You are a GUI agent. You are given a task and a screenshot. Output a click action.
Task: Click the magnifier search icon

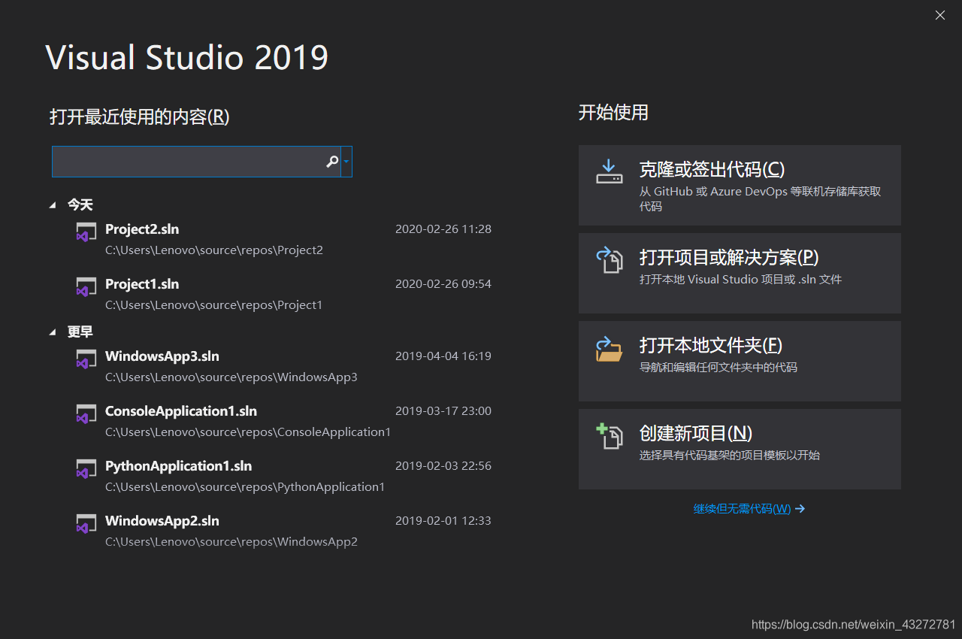click(332, 162)
